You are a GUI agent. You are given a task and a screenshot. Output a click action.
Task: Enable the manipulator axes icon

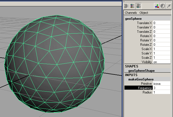point(157,6)
